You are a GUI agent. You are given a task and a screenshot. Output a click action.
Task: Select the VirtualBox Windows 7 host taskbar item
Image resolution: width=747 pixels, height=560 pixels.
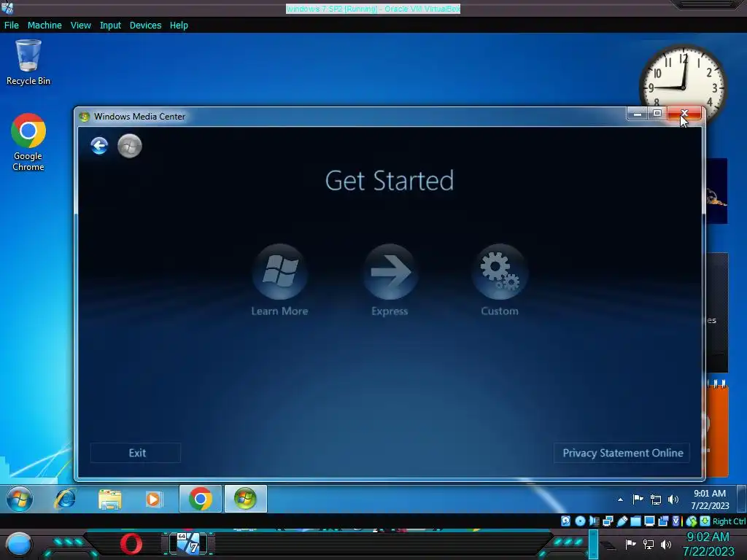[189, 543]
